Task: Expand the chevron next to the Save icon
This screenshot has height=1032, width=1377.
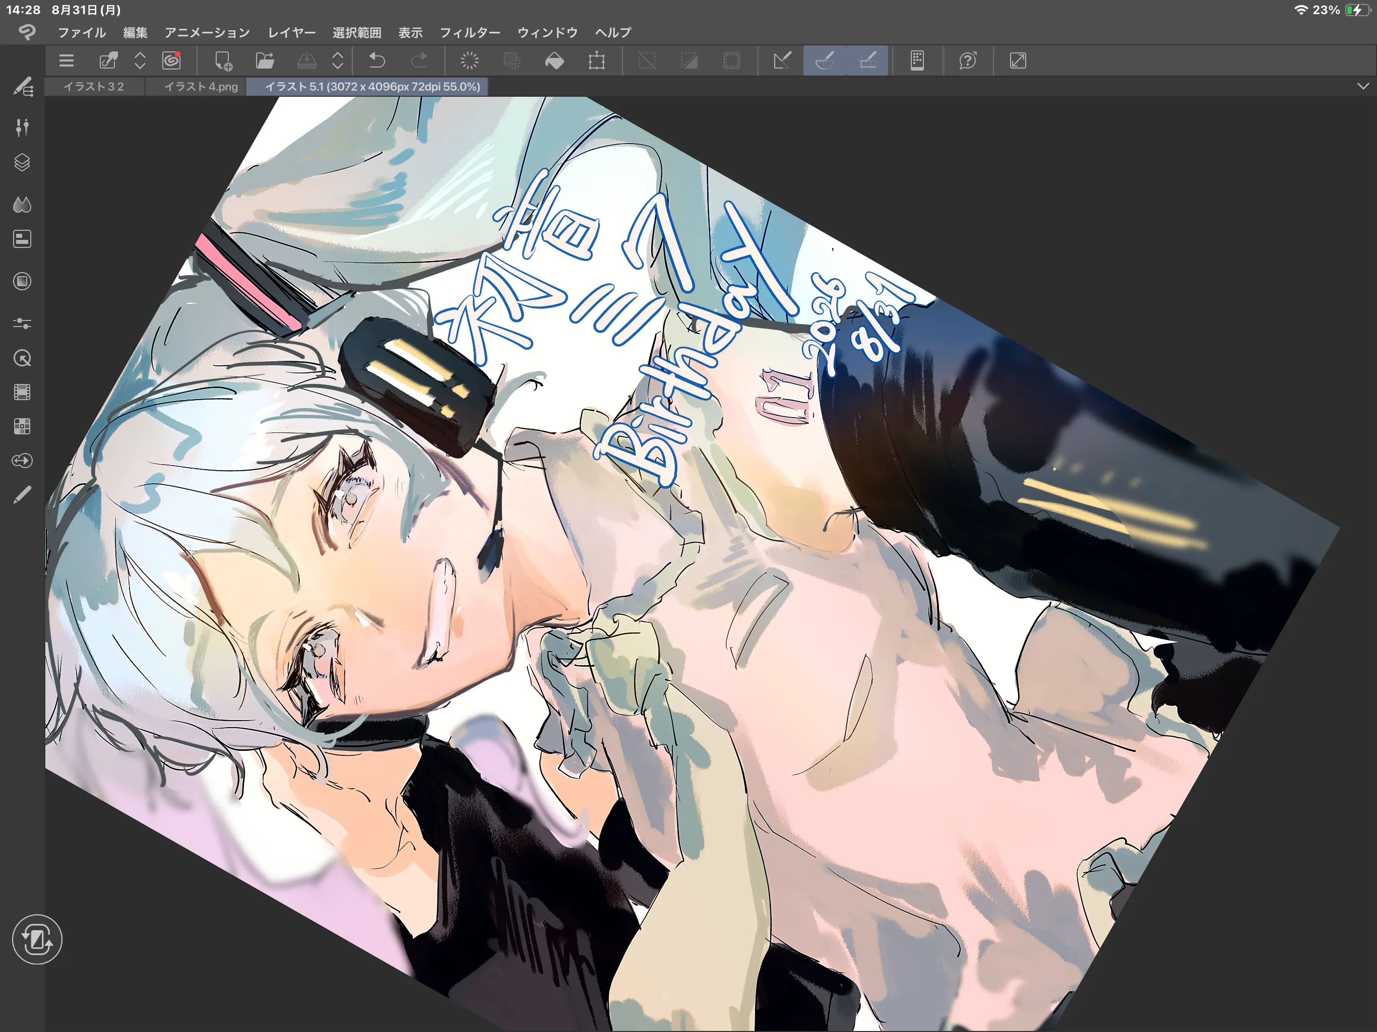Action: tap(337, 61)
